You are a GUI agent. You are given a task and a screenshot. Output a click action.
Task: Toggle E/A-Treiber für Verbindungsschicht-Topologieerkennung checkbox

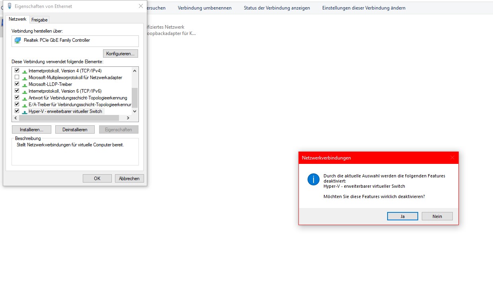click(17, 104)
